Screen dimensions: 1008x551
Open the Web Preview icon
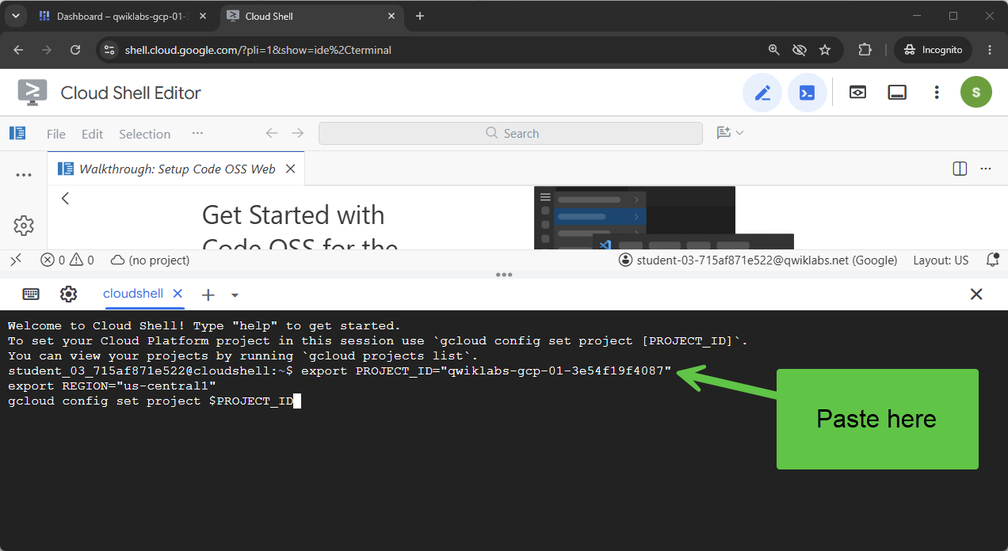pos(857,93)
